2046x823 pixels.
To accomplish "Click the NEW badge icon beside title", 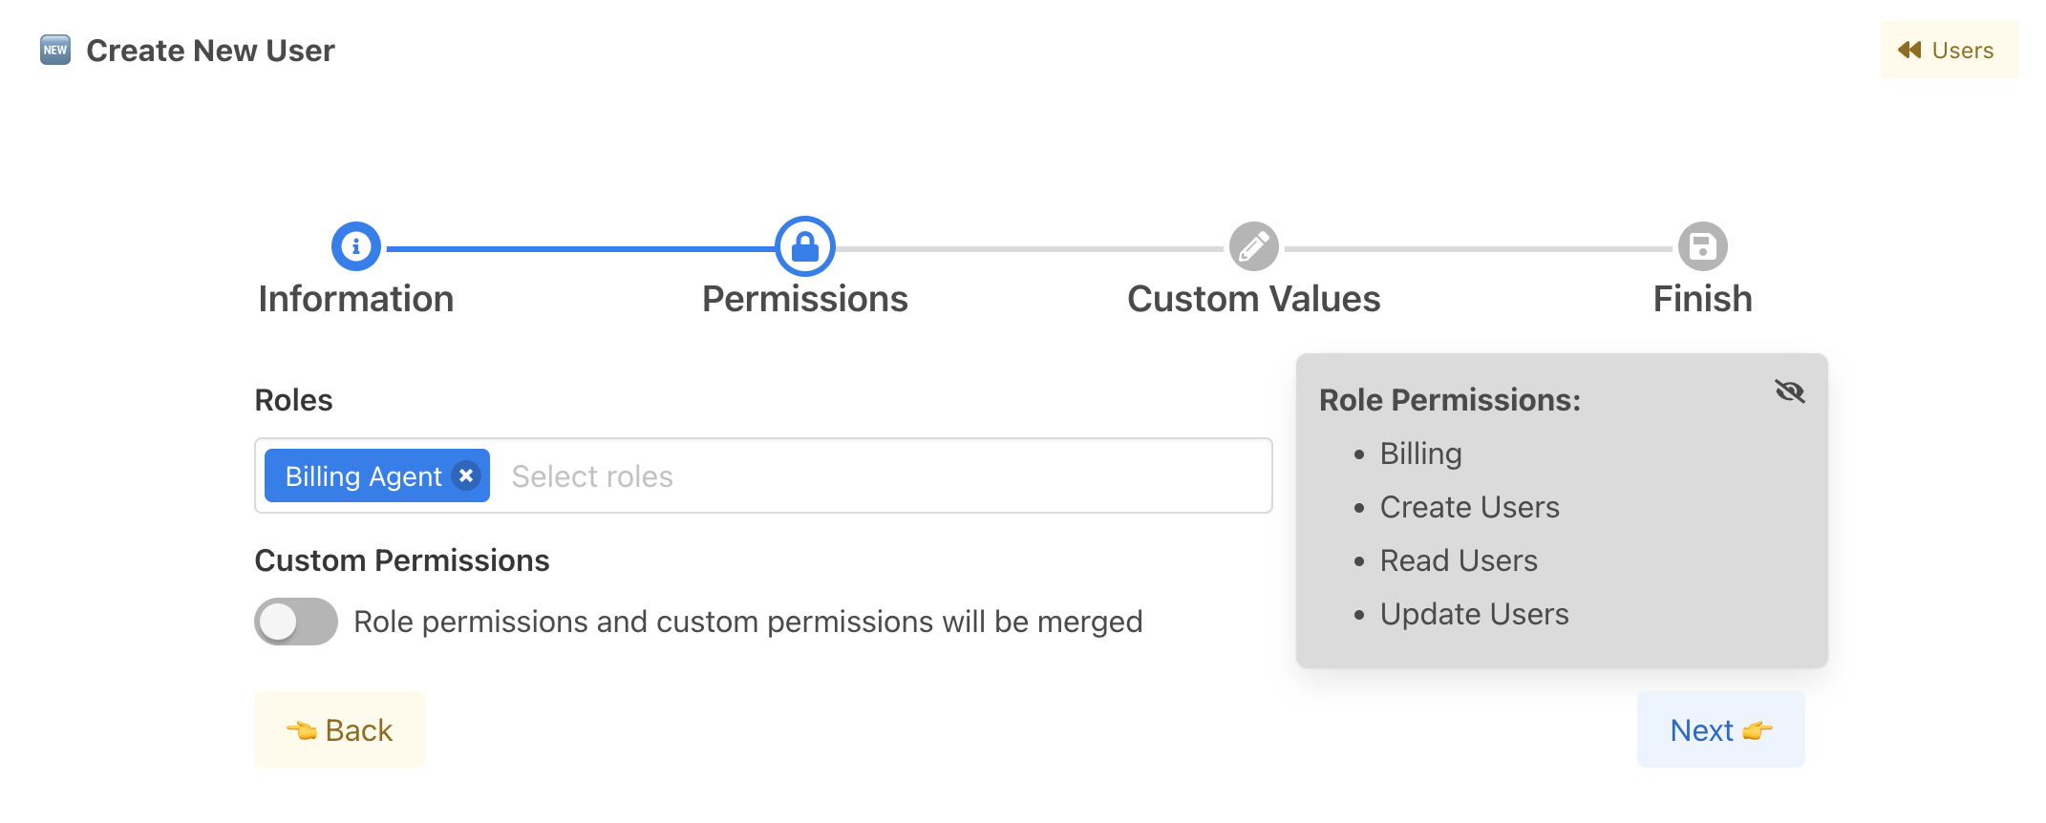I will click(55, 50).
